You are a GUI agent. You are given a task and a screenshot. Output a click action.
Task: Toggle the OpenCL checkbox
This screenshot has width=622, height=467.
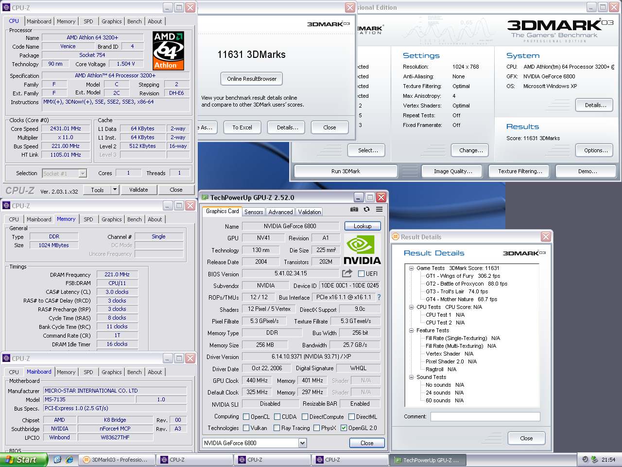click(246, 416)
